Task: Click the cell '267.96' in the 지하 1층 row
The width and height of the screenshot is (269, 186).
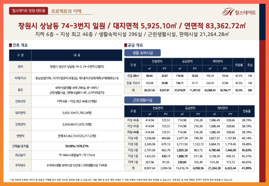Action: click(x=150, y=162)
